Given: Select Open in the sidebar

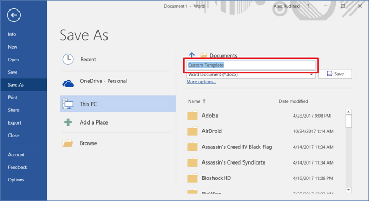Looking at the screenshot, I should point(13,60).
